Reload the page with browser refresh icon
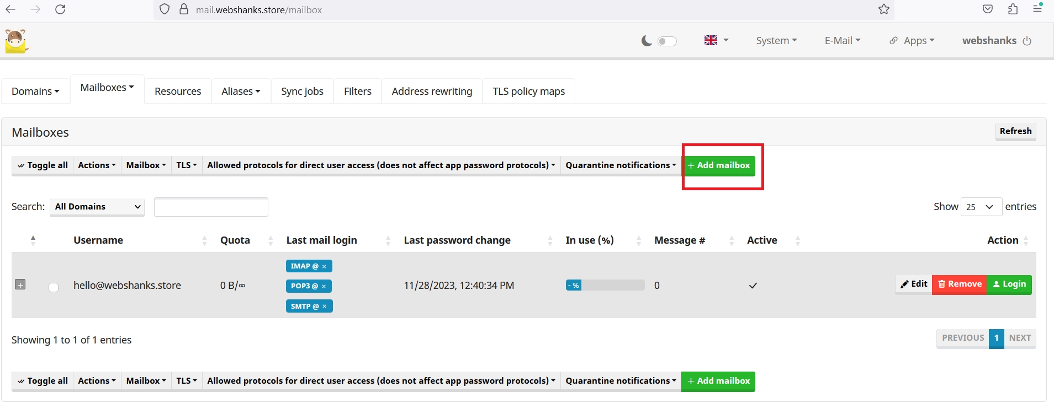The image size is (1054, 419). click(60, 9)
